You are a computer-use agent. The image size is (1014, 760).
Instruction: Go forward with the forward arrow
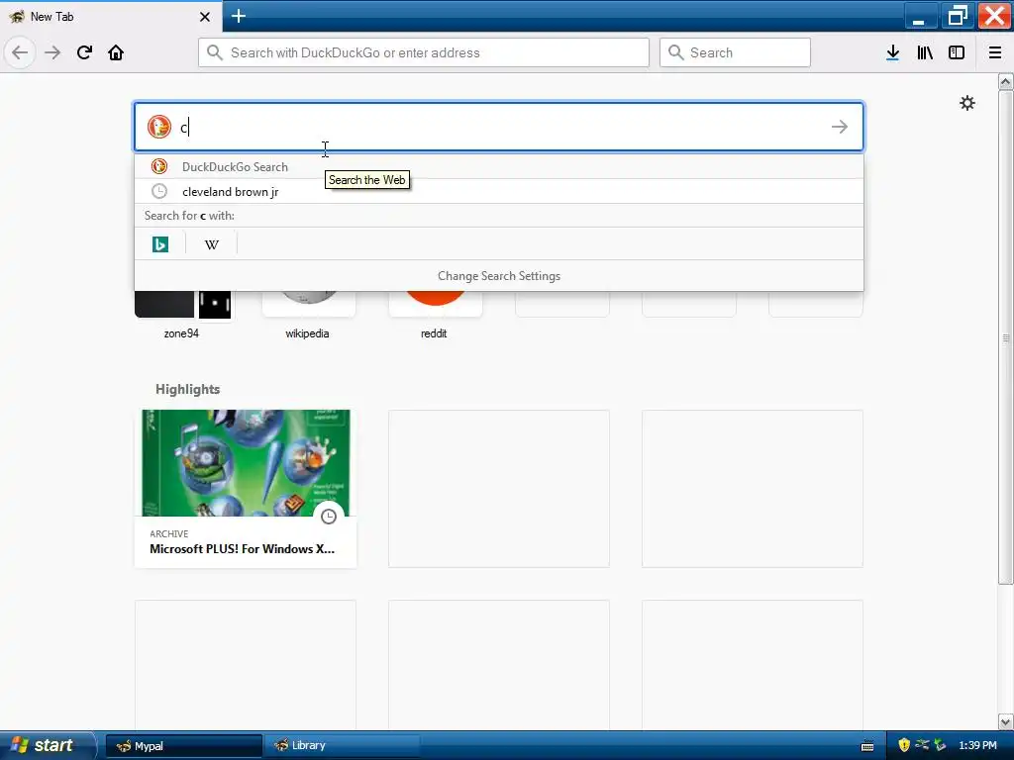tap(52, 52)
